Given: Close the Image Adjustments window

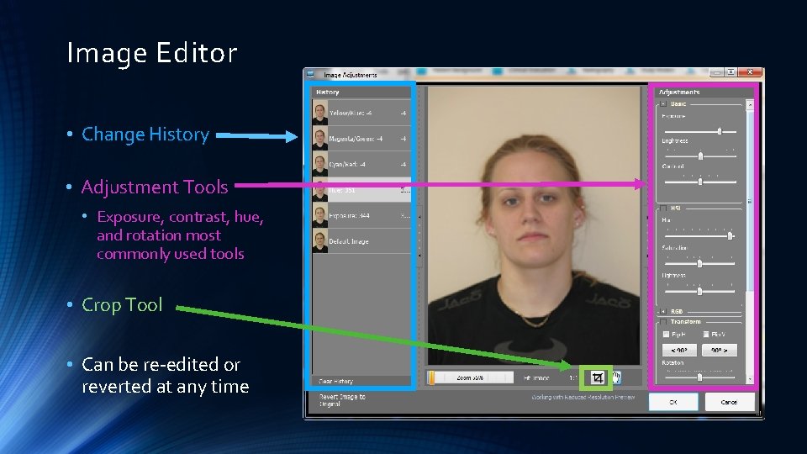Looking at the screenshot, I should [751, 72].
